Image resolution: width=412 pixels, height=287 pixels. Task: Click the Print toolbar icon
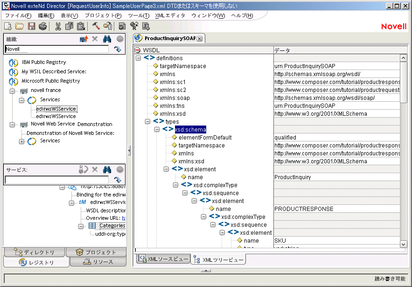43,26
